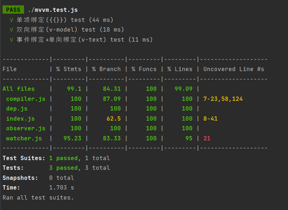Open compiler.js in the coverage table

[x=26, y=99]
